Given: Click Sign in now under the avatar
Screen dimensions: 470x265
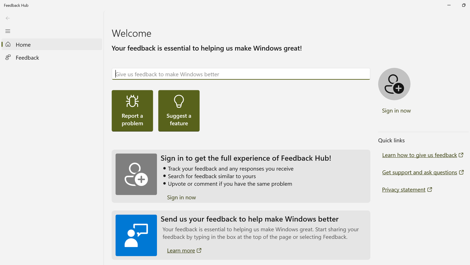Looking at the screenshot, I should point(396,110).
